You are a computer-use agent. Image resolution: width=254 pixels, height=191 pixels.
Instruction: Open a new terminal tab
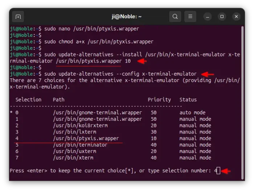coord(18,17)
